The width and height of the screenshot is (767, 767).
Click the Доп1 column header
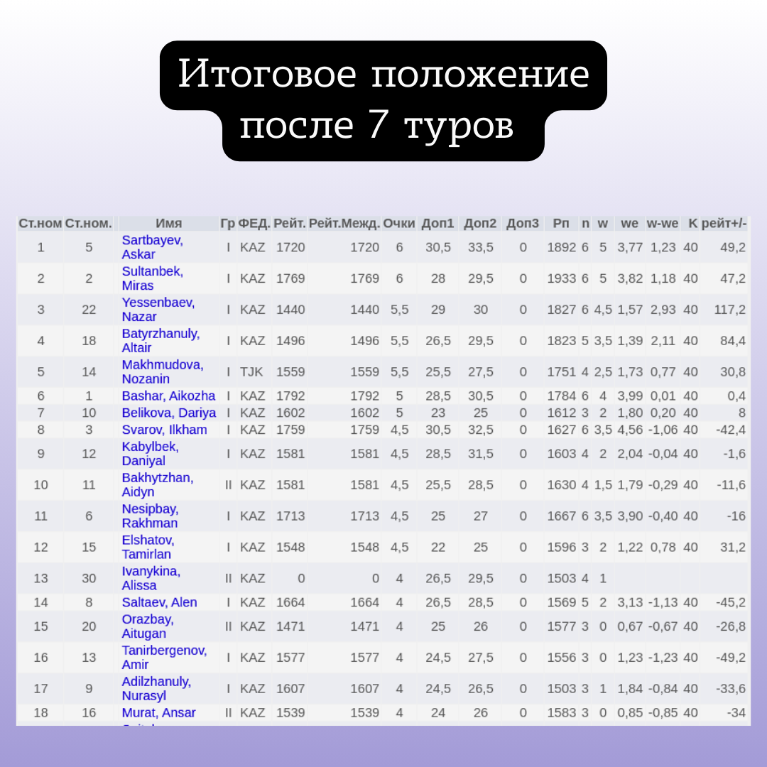437,224
